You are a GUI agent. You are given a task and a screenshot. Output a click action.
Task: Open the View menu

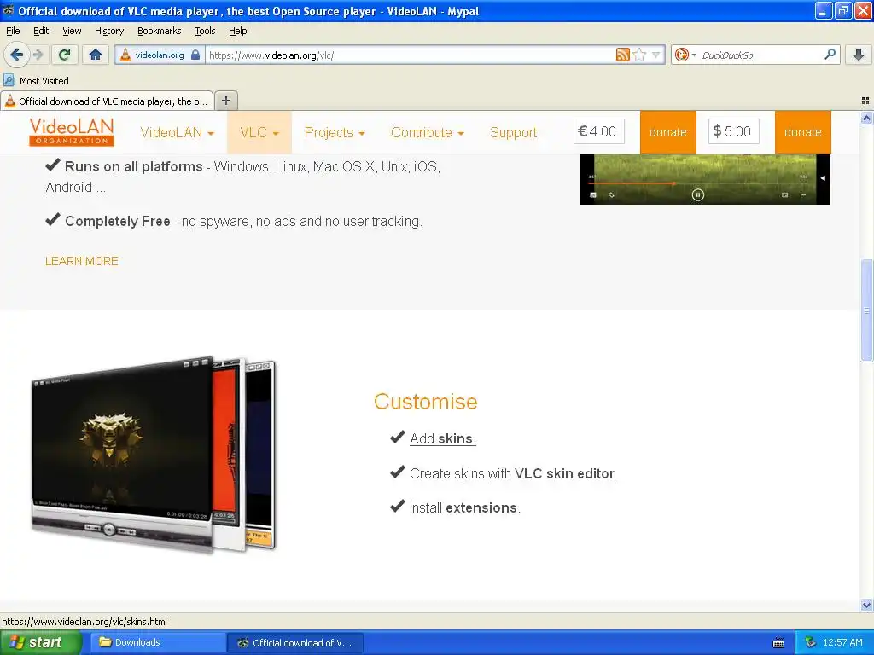pos(72,31)
